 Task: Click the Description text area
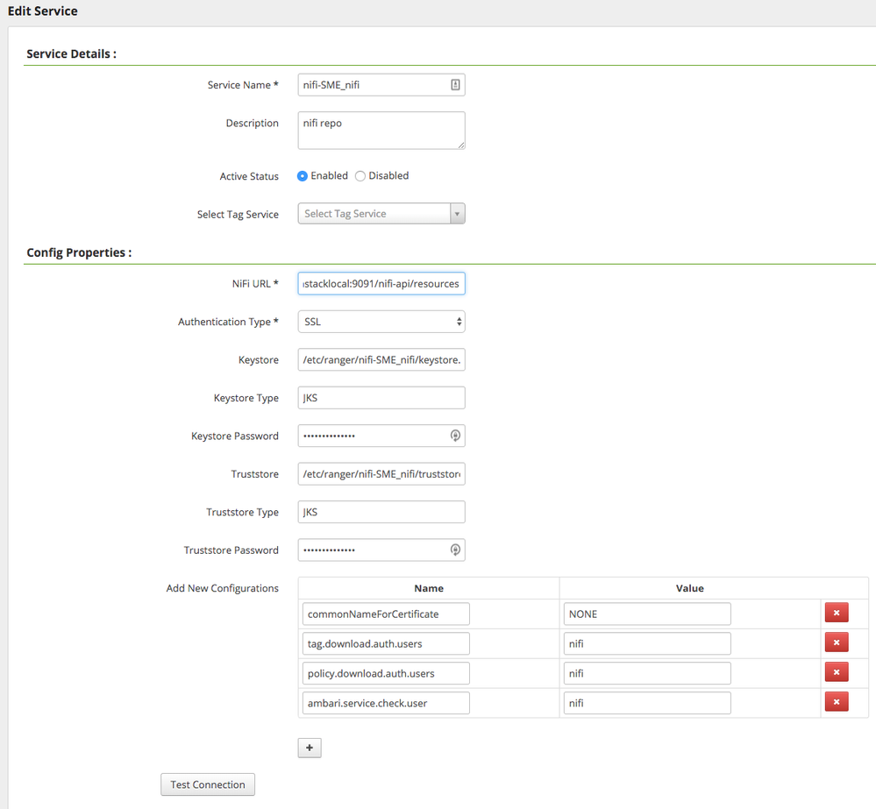pos(381,130)
